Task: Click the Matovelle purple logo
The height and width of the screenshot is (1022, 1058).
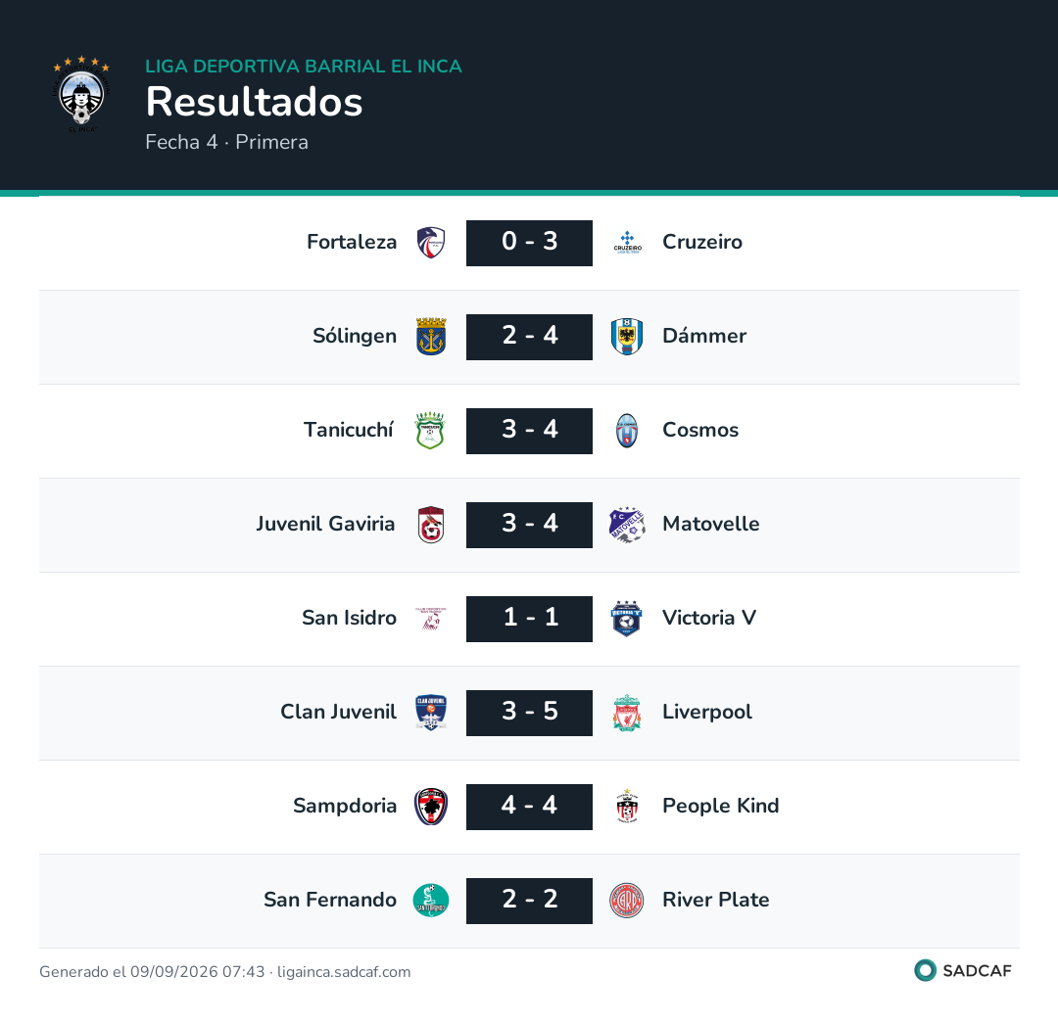Action: [x=627, y=525]
